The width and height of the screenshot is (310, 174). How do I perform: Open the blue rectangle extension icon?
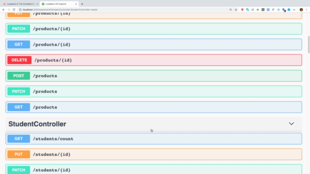point(268,10)
